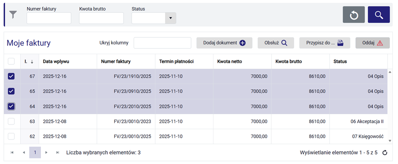398x164 pixels.
Task: Select page 1 in pagination
Action: pos(35,153)
